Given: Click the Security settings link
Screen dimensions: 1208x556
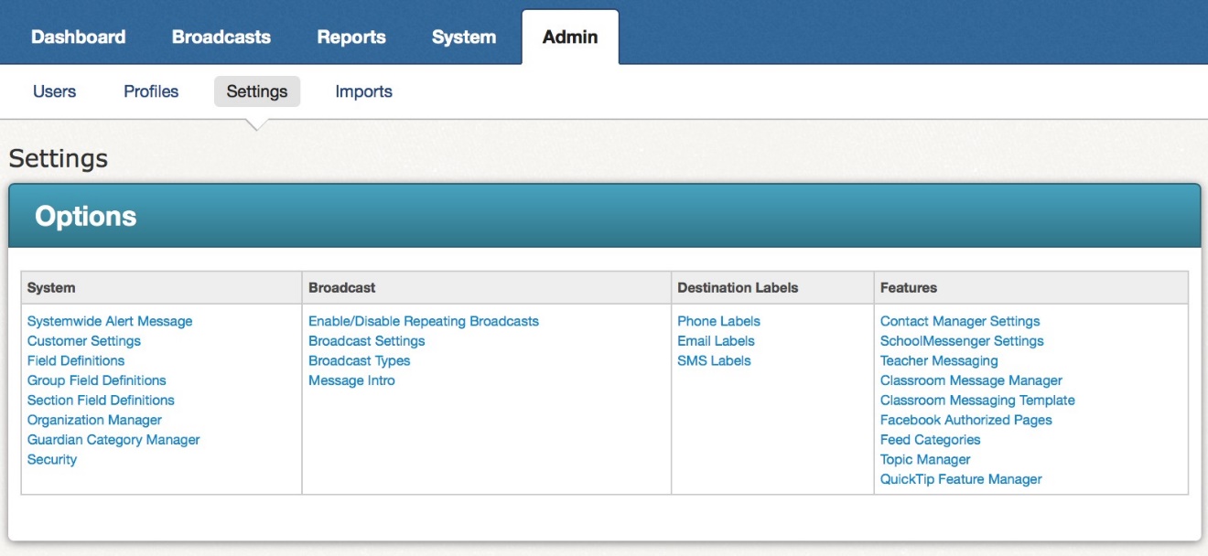Looking at the screenshot, I should tap(52, 459).
